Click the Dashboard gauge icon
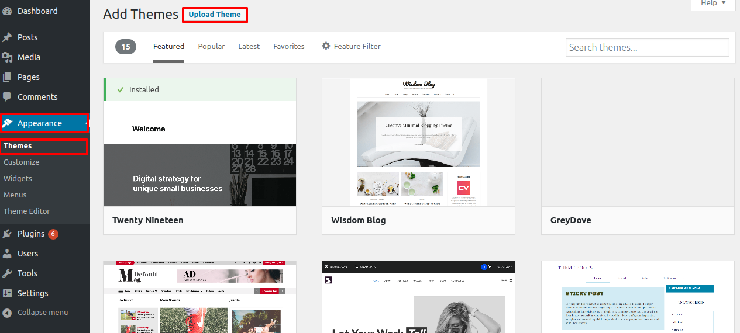Screen dimensions: 740x333 coord(7,11)
